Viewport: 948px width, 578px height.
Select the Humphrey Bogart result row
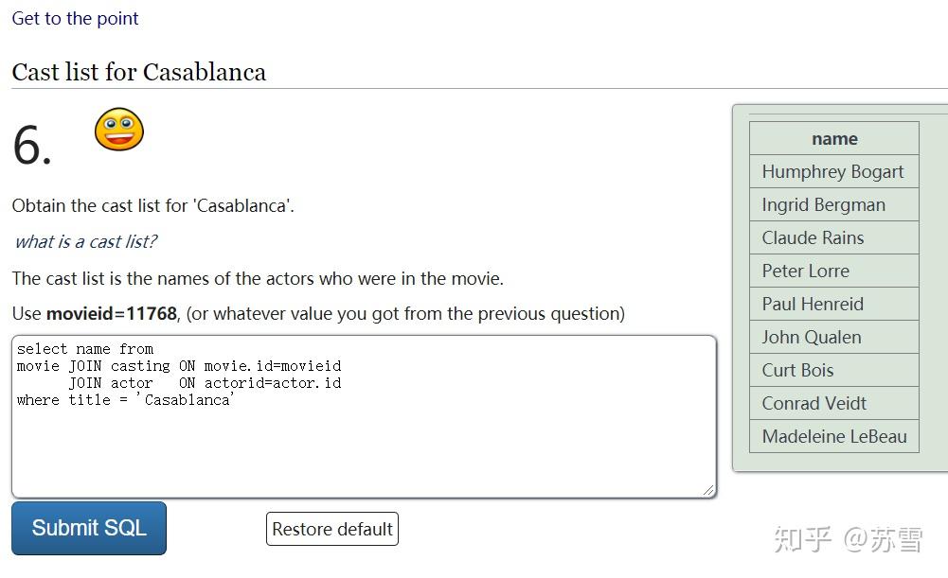pos(832,171)
